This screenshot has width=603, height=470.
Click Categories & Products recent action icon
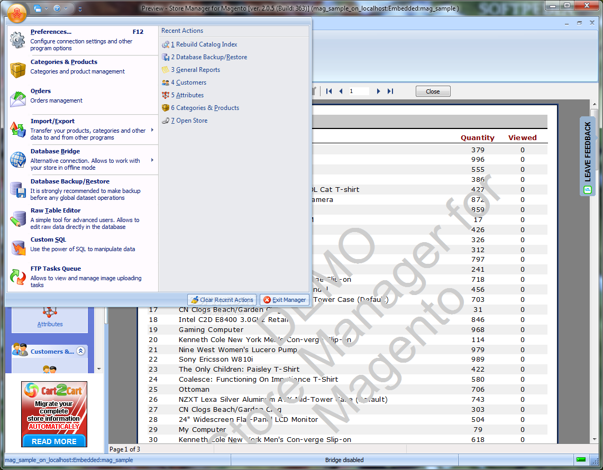[166, 108]
